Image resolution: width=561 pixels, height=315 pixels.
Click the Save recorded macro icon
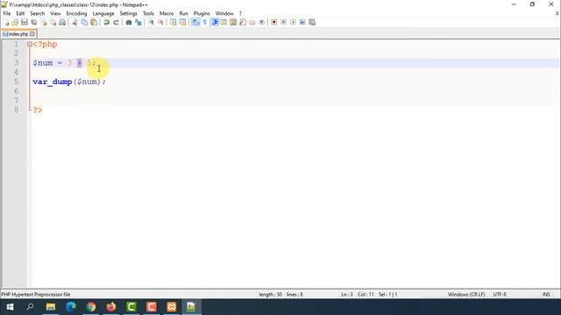312,22
